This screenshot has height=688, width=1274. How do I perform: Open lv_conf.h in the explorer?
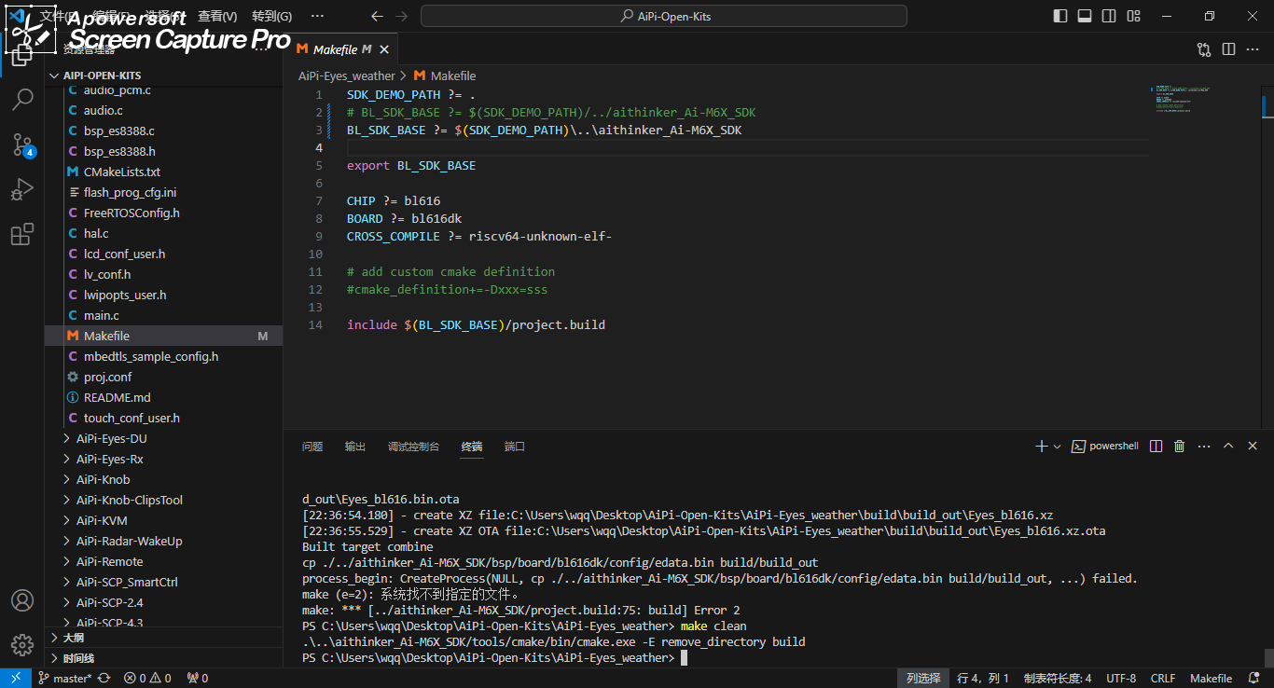(163, 274)
